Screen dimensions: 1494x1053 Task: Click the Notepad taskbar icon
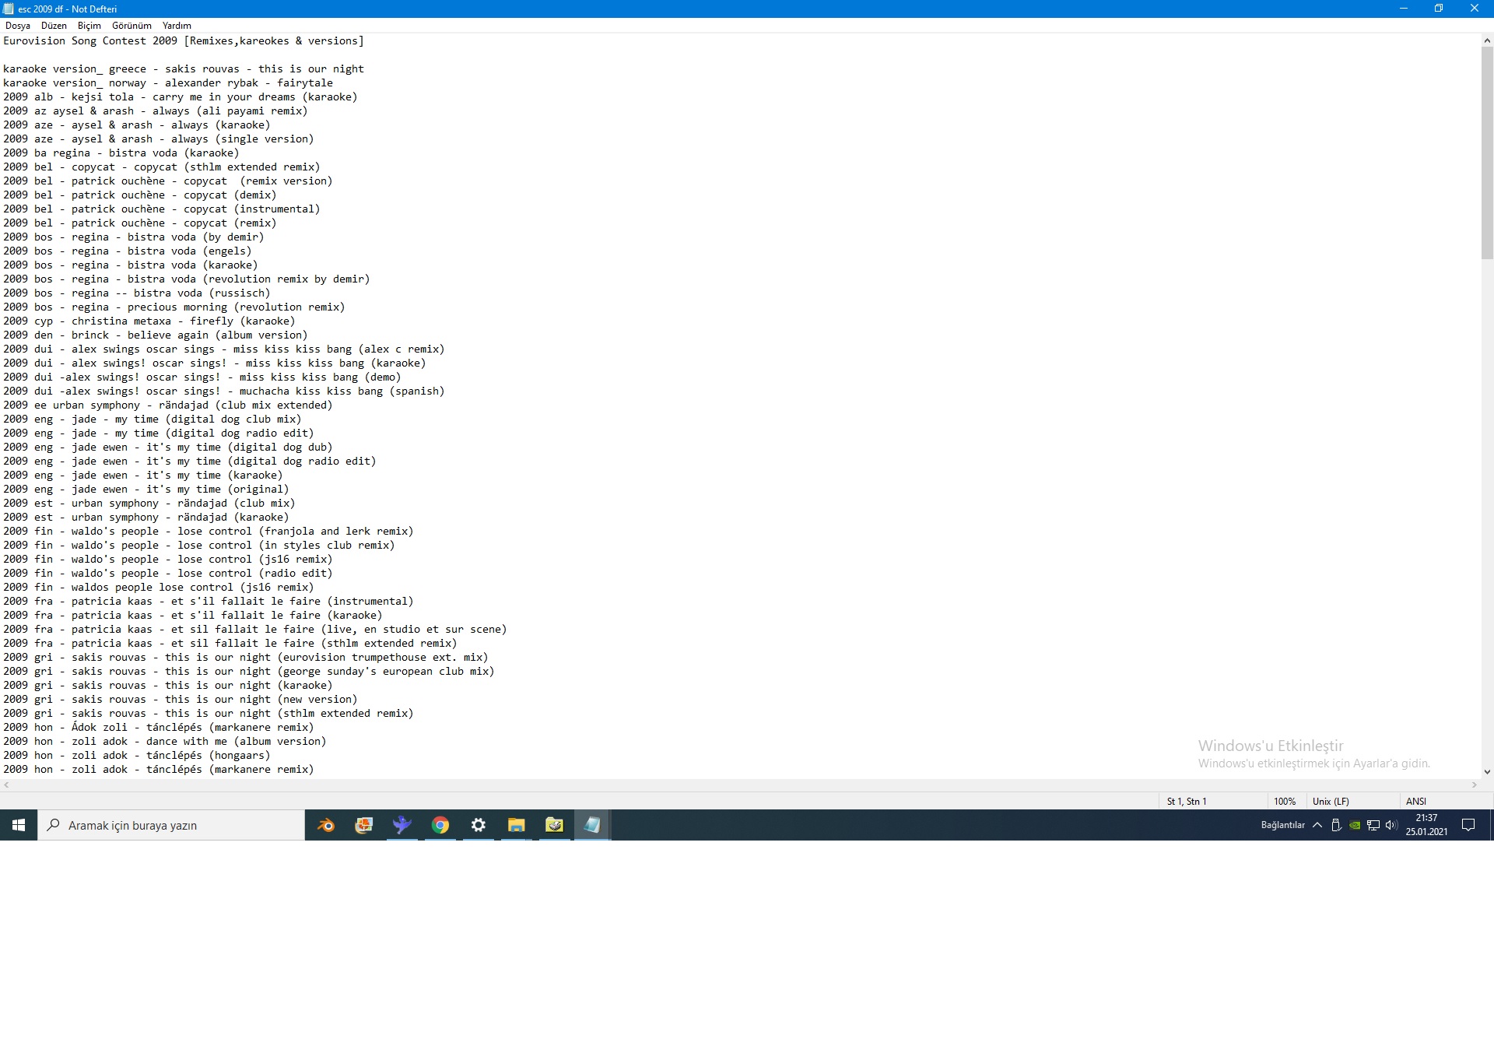coord(592,825)
